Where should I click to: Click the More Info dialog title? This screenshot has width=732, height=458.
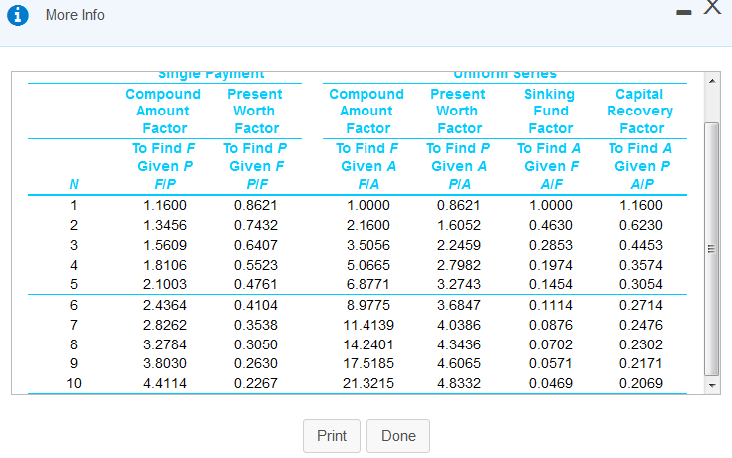[75, 15]
